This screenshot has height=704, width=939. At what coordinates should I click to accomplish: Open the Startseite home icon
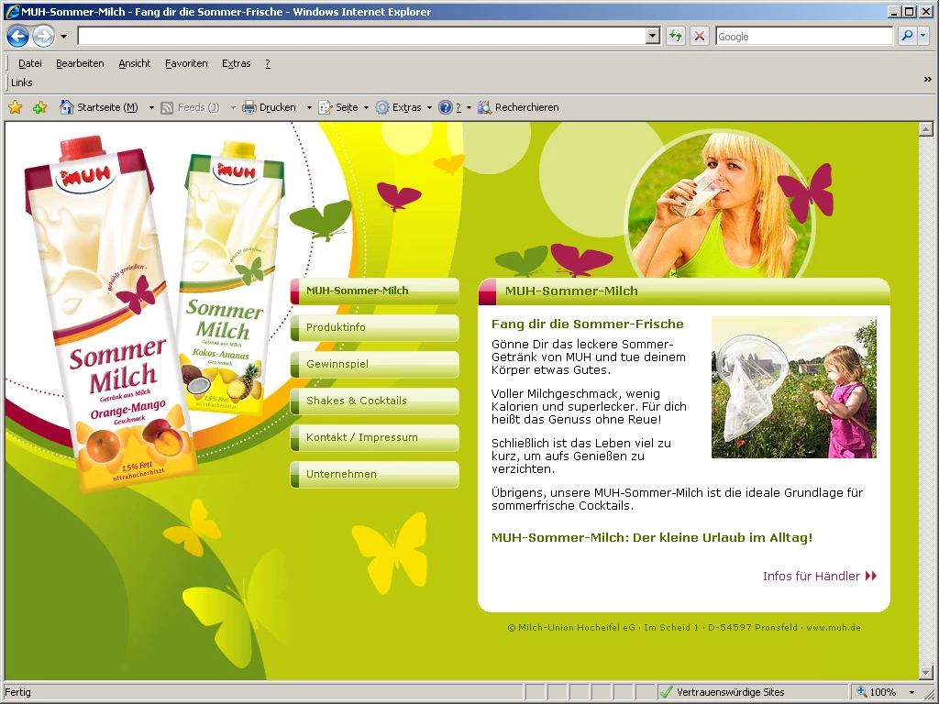tap(66, 107)
